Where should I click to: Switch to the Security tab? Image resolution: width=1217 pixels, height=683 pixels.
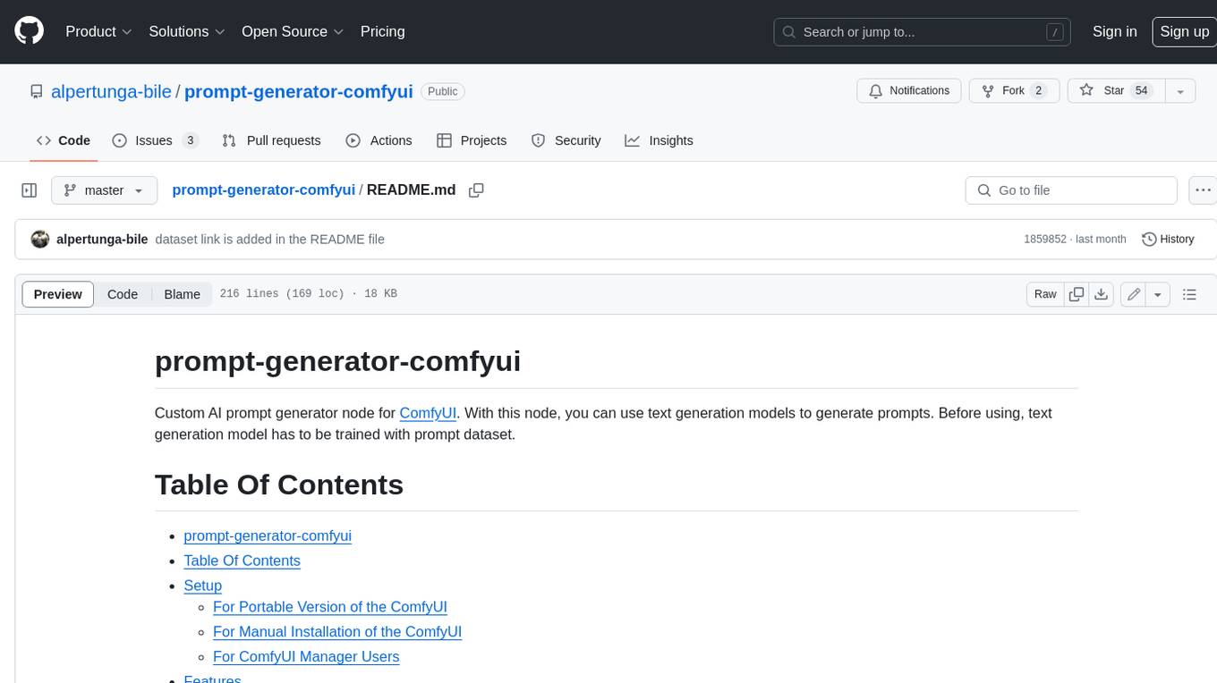566,140
